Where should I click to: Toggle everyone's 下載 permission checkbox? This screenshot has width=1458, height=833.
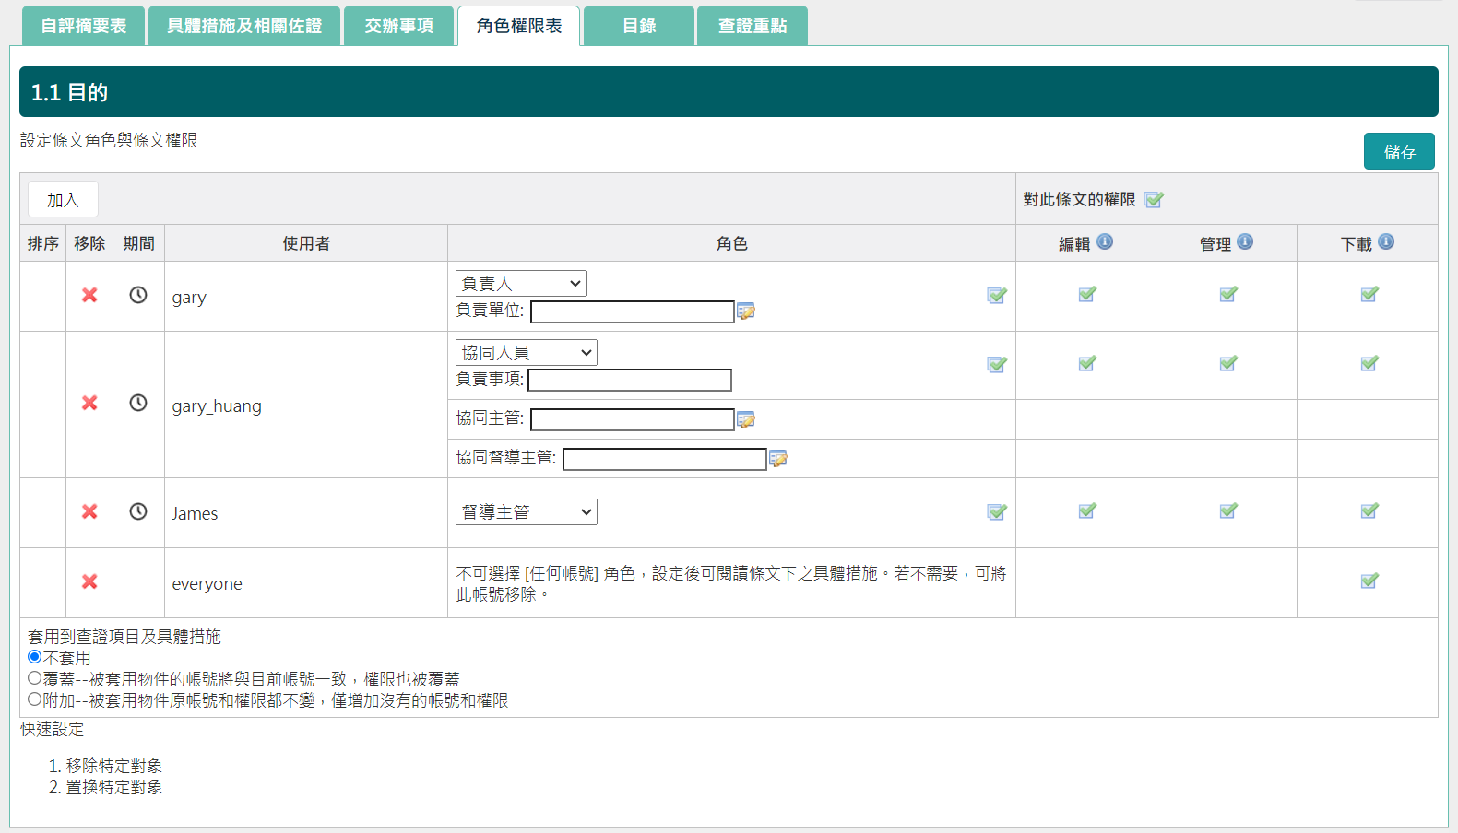(1369, 581)
